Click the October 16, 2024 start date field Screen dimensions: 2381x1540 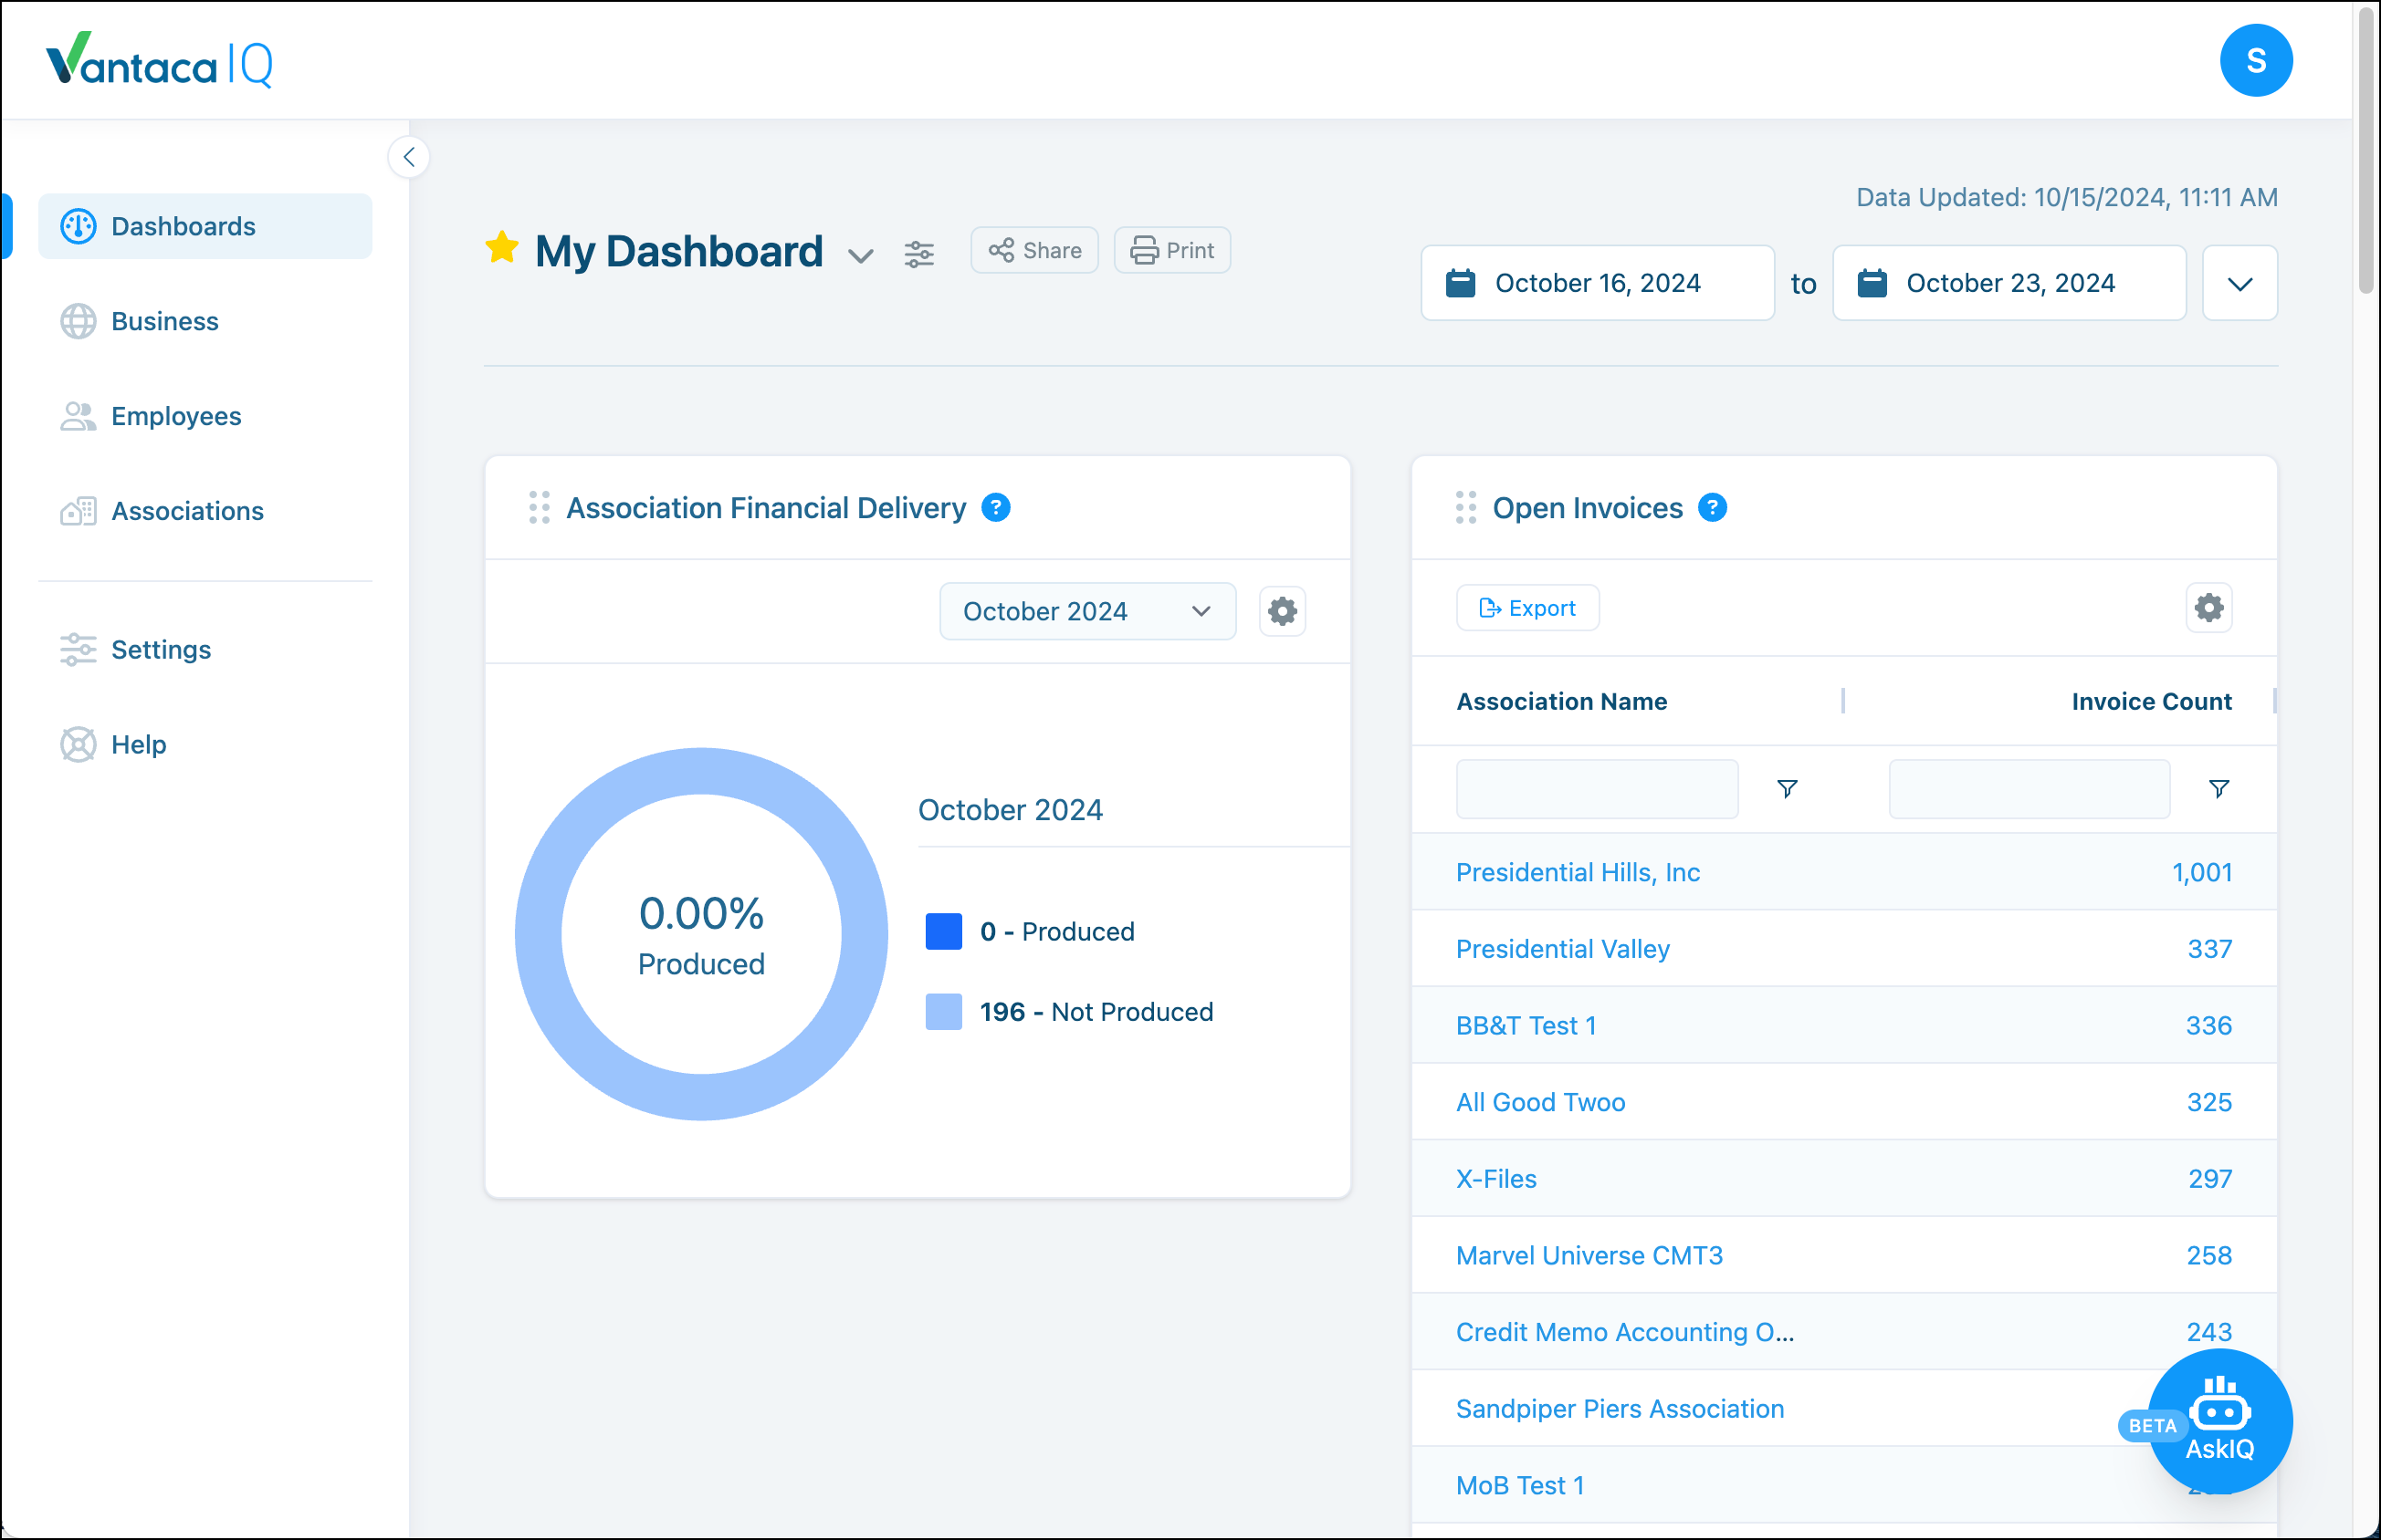pyautogui.click(x=1597, y=284)
